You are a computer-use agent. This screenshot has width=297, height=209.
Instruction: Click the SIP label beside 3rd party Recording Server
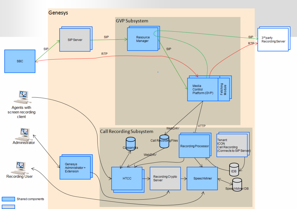tap(251, 37)
